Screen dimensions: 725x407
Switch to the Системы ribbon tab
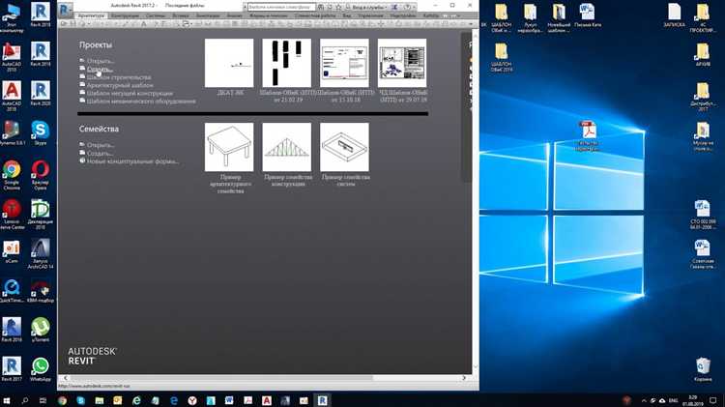(x=156, y=15)
